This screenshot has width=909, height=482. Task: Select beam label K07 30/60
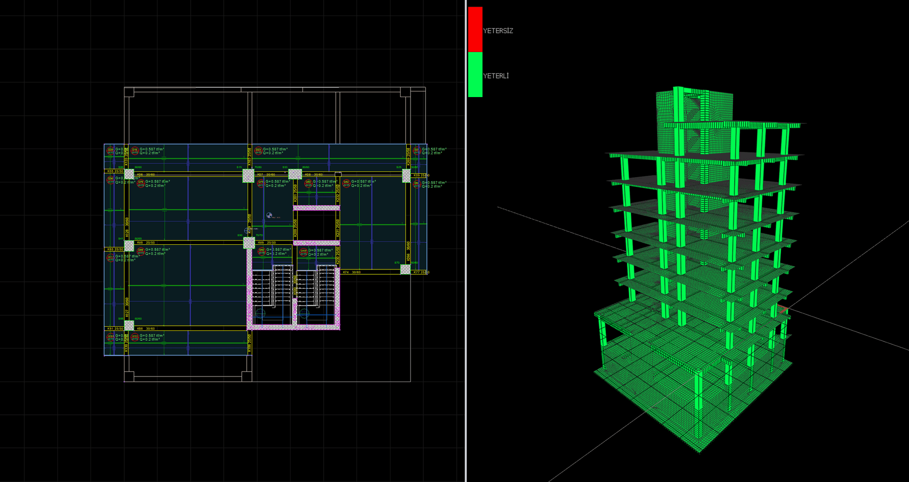click(x=266, y=175)
